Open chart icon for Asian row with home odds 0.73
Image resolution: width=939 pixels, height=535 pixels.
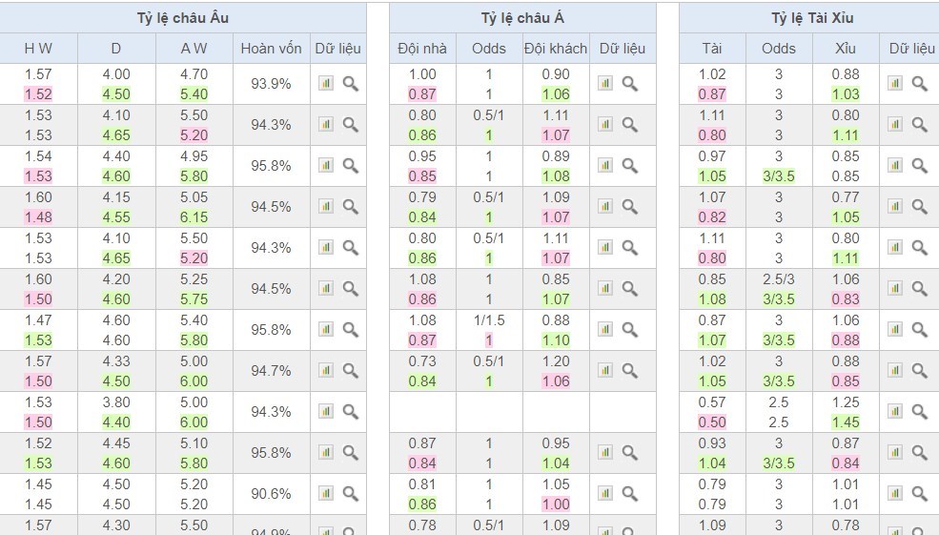(x=605, y=371)
